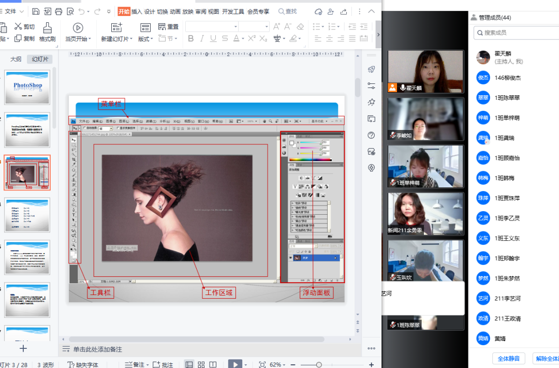This screenshot has width=559, height=368.
Task: Click the fit slide to window icon
Action: [x=262, y=364]
